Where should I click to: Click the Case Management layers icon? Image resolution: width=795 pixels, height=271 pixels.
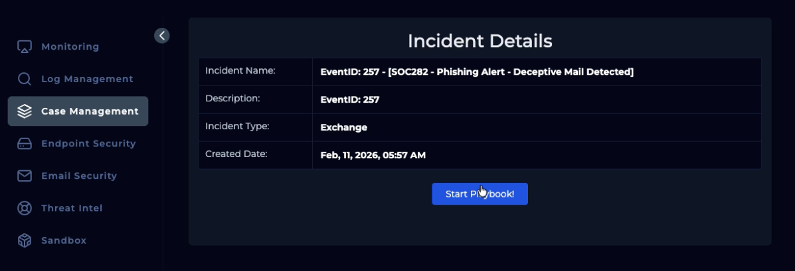pyautogui.click(x=25, y=111)
